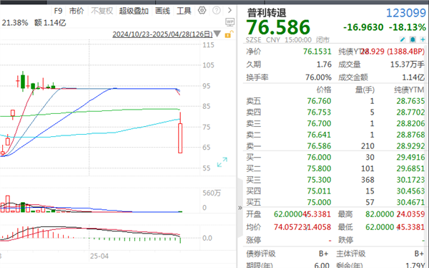The width and height of the screenshot is (429, 268).
Task: Click the help question mark icon
Action: tap(217, 11)
